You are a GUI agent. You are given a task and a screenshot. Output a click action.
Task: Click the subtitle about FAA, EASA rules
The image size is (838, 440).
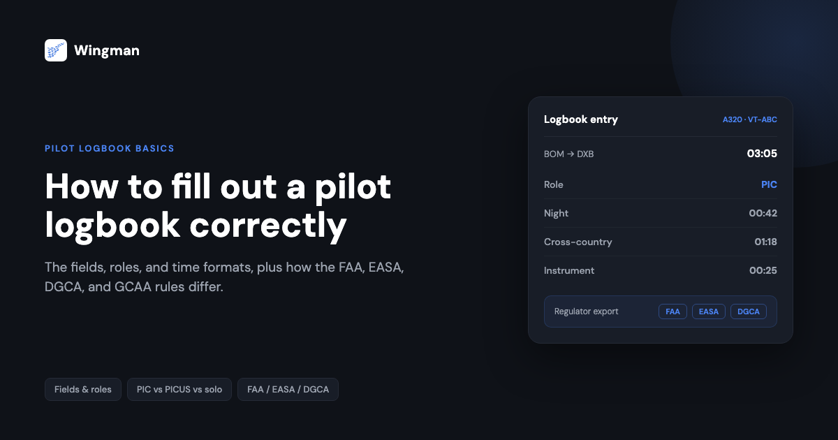(224, 277)
